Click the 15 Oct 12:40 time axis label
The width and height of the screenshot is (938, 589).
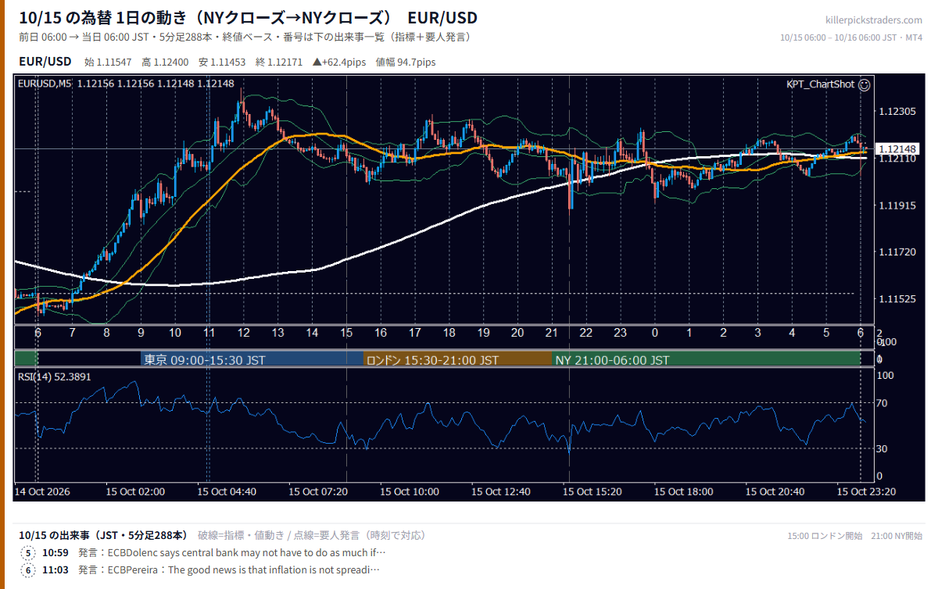[x=501, y=491]
